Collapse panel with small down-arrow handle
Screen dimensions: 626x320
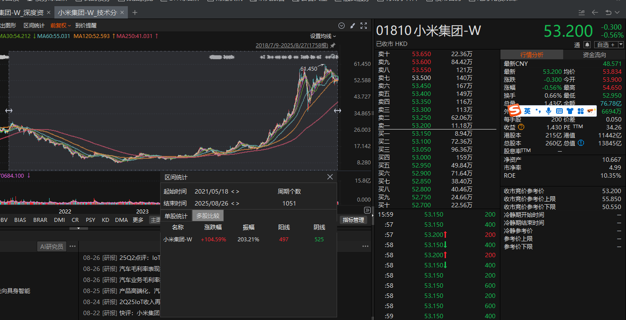[79, 228]
